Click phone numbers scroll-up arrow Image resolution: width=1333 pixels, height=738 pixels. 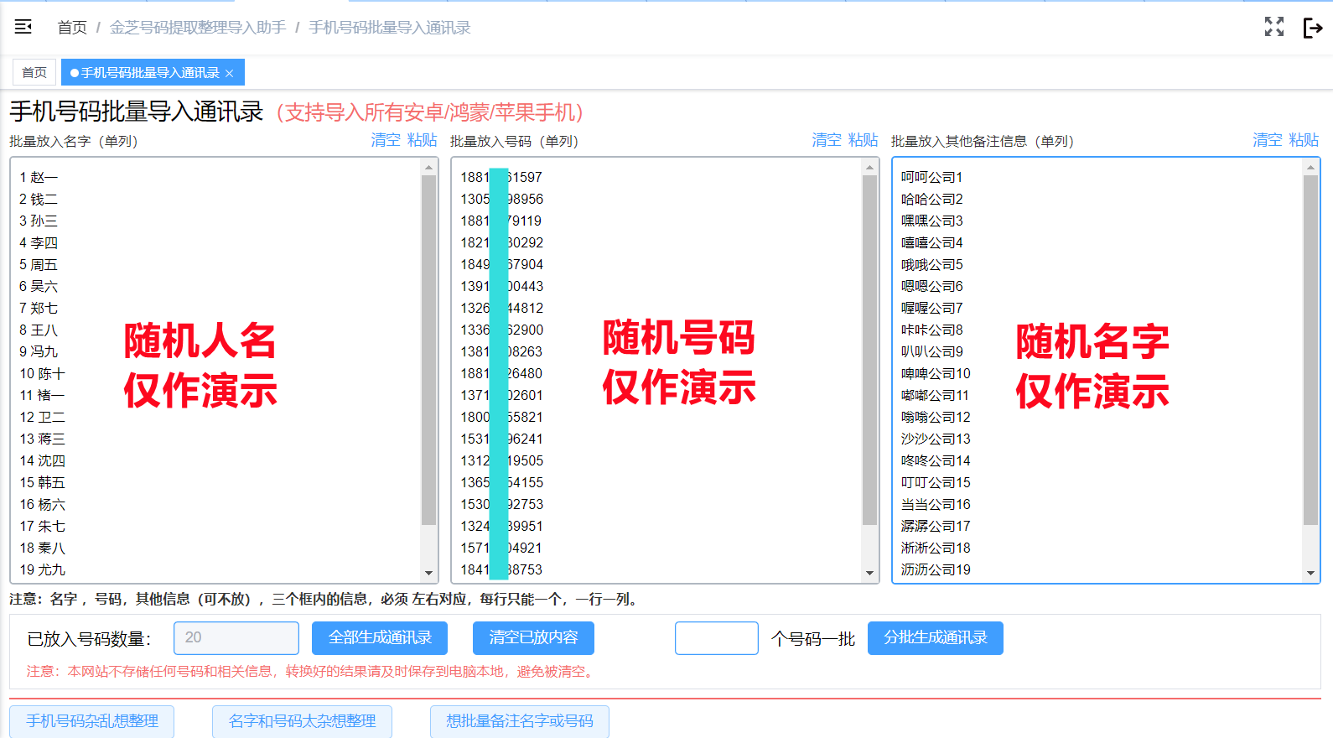pos(869,167)
